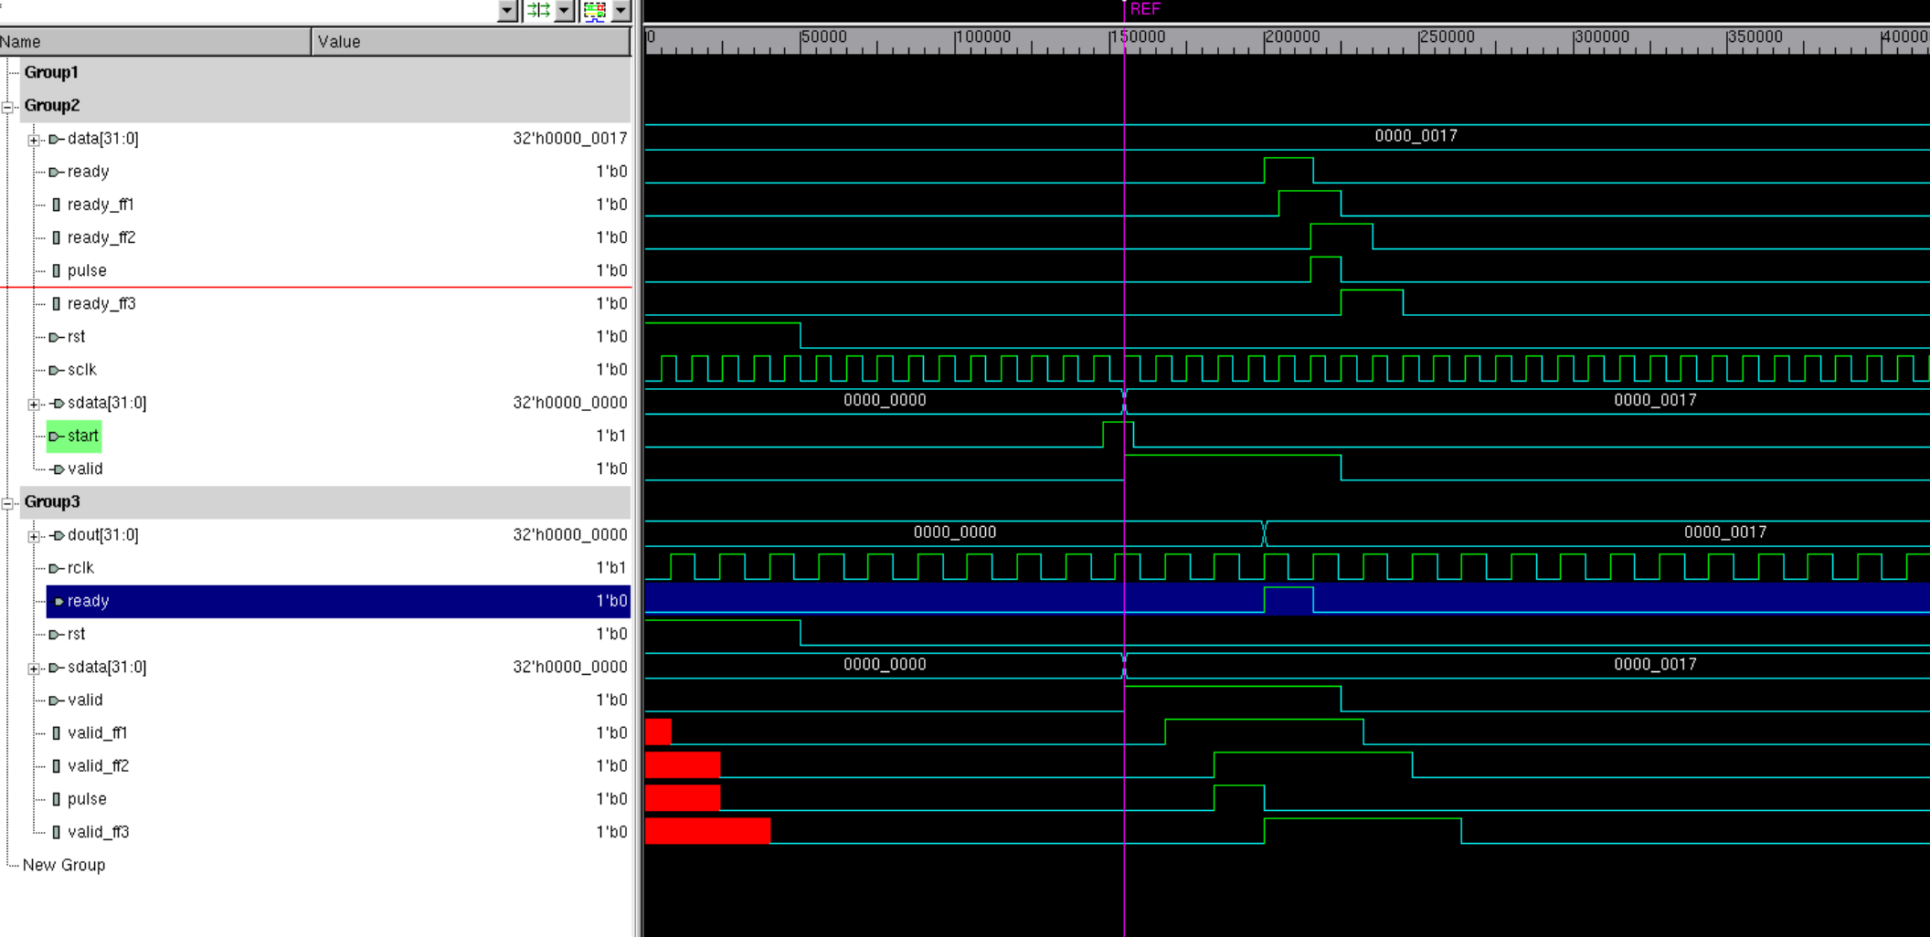Select the highlighted start signal

point(74,436)
